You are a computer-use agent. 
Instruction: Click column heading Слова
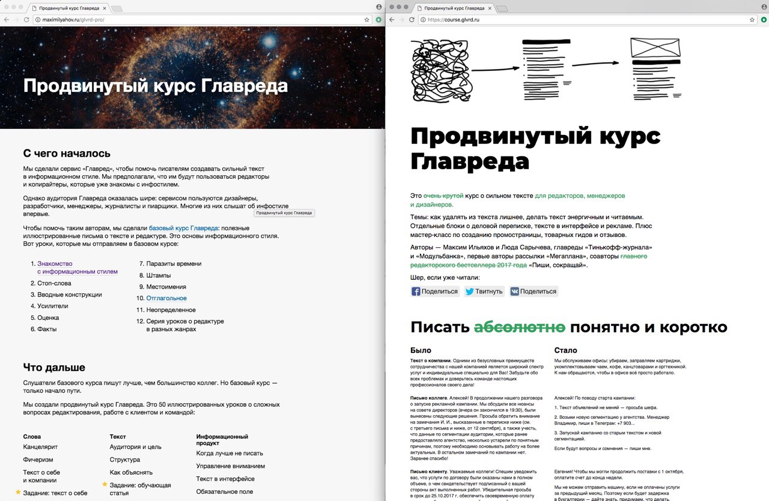32,437
